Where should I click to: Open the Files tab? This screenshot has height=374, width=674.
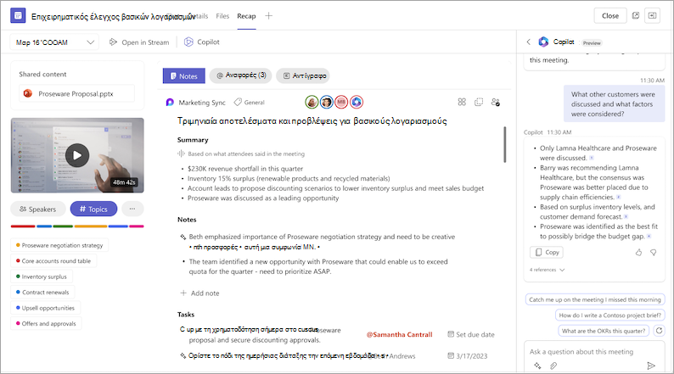click(222, 16)
